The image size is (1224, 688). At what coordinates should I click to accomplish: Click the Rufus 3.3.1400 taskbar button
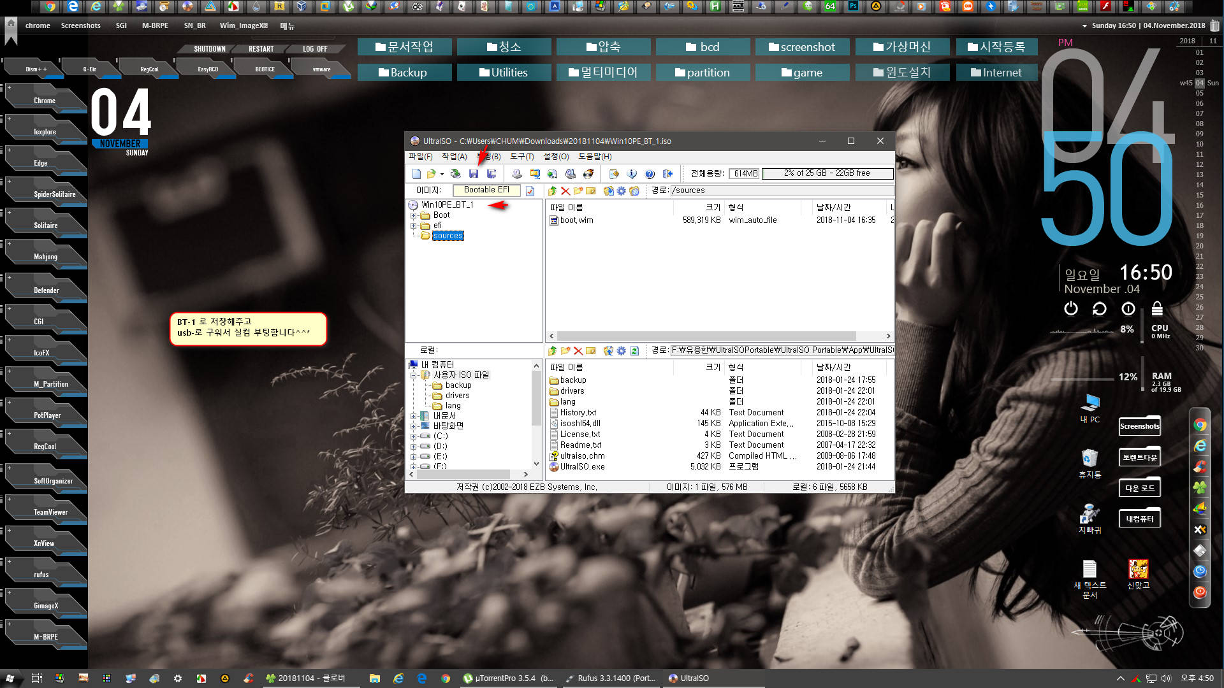(x=611, y=678)
